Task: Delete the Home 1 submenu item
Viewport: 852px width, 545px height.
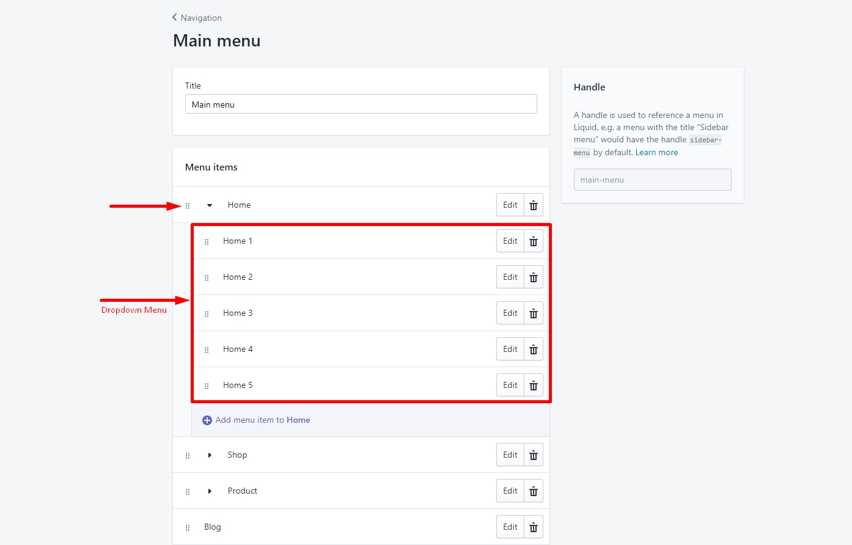Action: point(534,241)
